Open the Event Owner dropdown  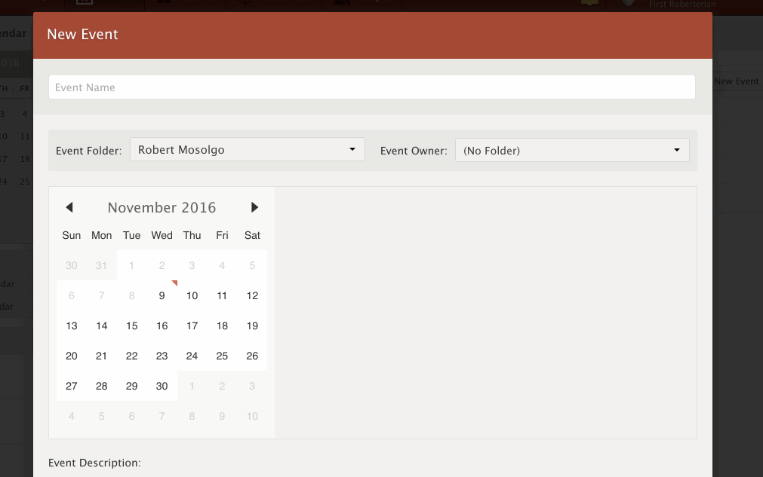pos(572,150)
